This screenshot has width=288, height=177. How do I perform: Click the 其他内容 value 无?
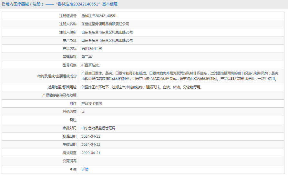point(83,112)
